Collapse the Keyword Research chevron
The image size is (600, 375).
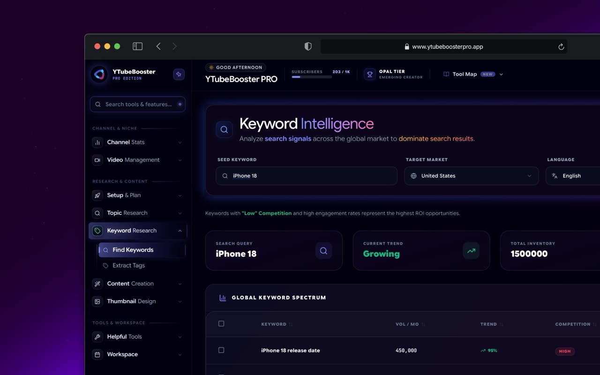click(180, 231)
